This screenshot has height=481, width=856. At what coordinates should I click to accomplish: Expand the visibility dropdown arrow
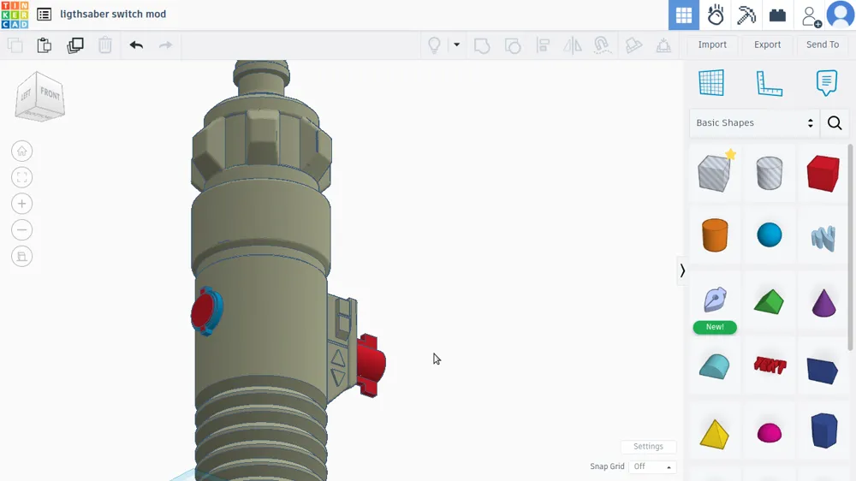[x=456, y=45]
